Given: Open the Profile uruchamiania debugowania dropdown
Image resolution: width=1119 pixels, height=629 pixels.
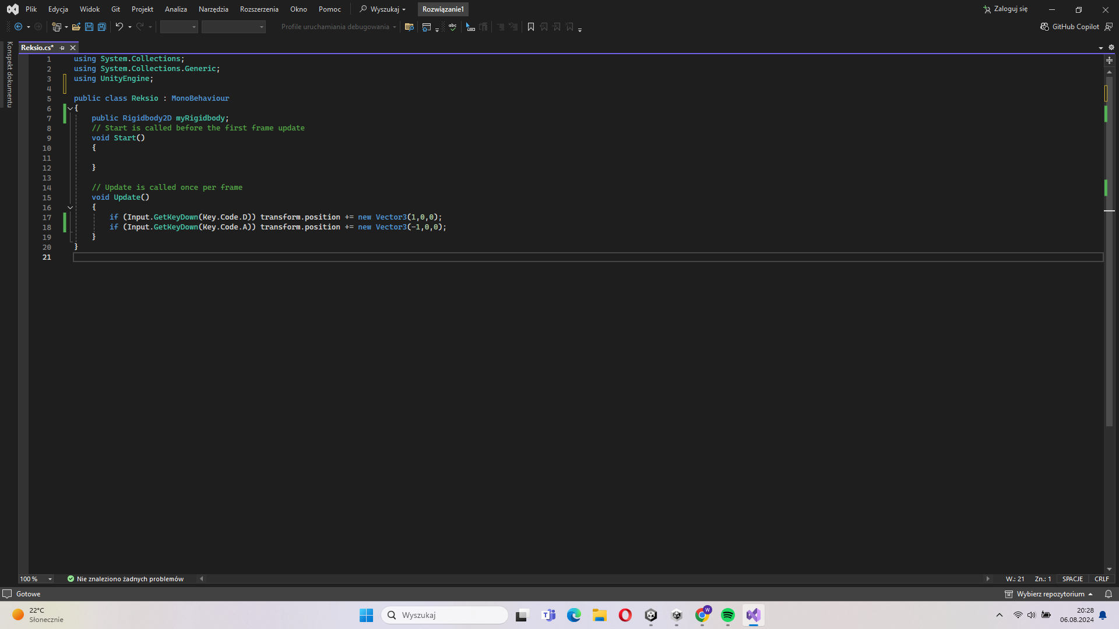Looking at the screenshot, I should [x=338, y=27].
